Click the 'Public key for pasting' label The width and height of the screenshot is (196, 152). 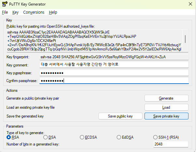pyautogui.click(x=51, y=26)
